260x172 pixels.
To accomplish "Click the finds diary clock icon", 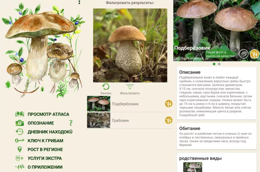I will 20,132.
